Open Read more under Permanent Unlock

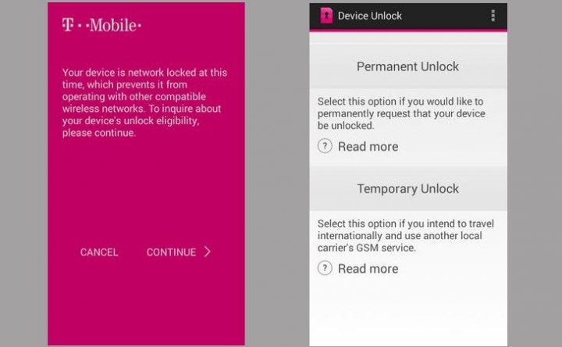coord(368,146)
